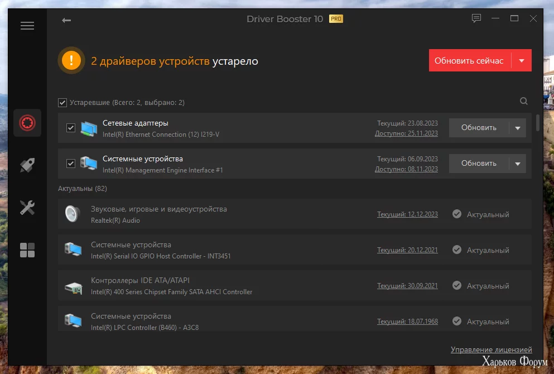Click 'Текущий: 06.09.2023' for Management Engine
554x374 pixels.
coord(407,159)
